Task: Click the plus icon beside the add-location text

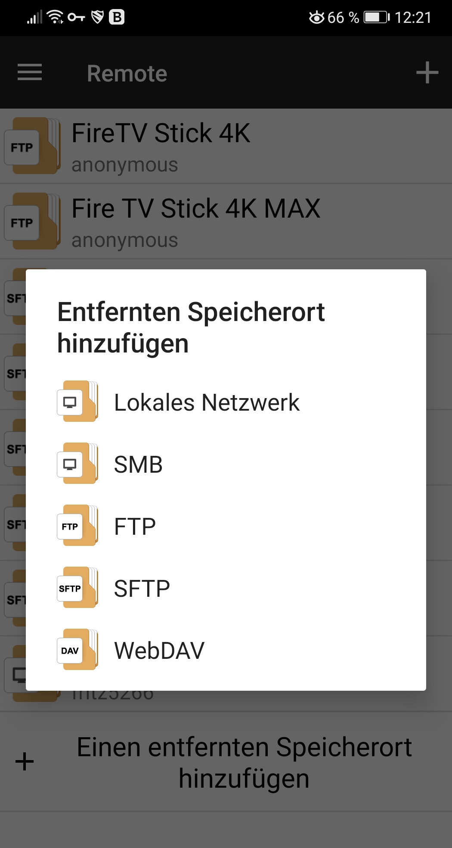Action: (x=25, y=761)
